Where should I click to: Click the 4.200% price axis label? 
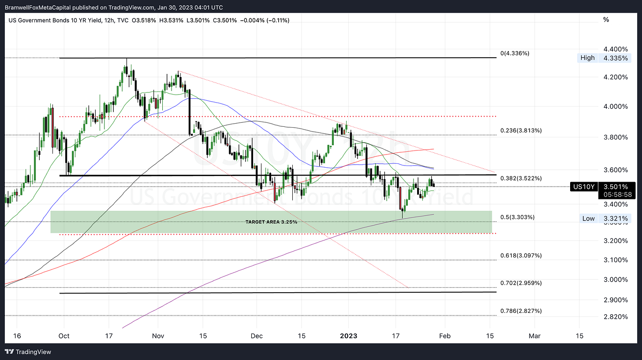pyautogui.click(x=616, y=77)
